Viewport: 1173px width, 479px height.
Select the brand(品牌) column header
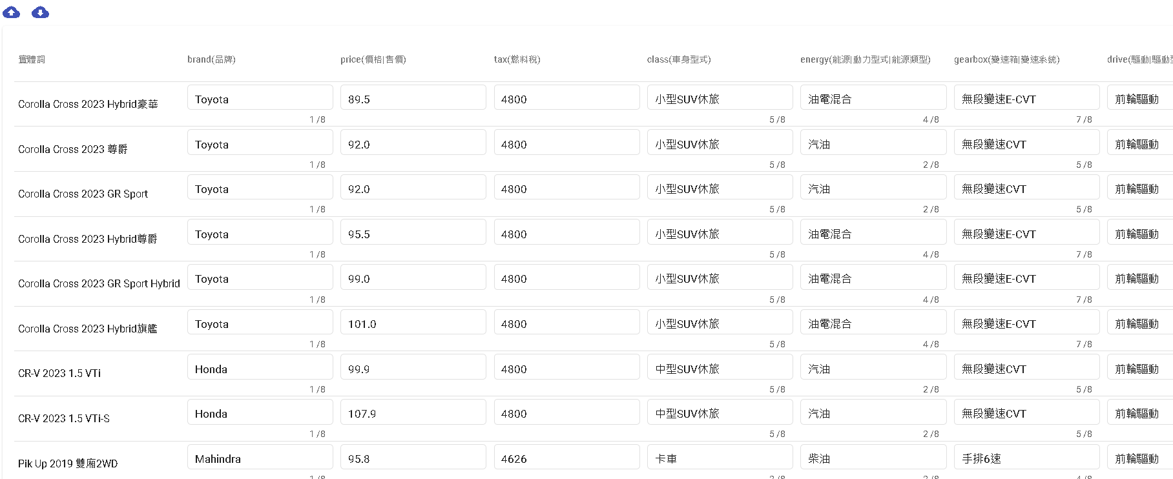pyautogui.click(x=211, y=59)
